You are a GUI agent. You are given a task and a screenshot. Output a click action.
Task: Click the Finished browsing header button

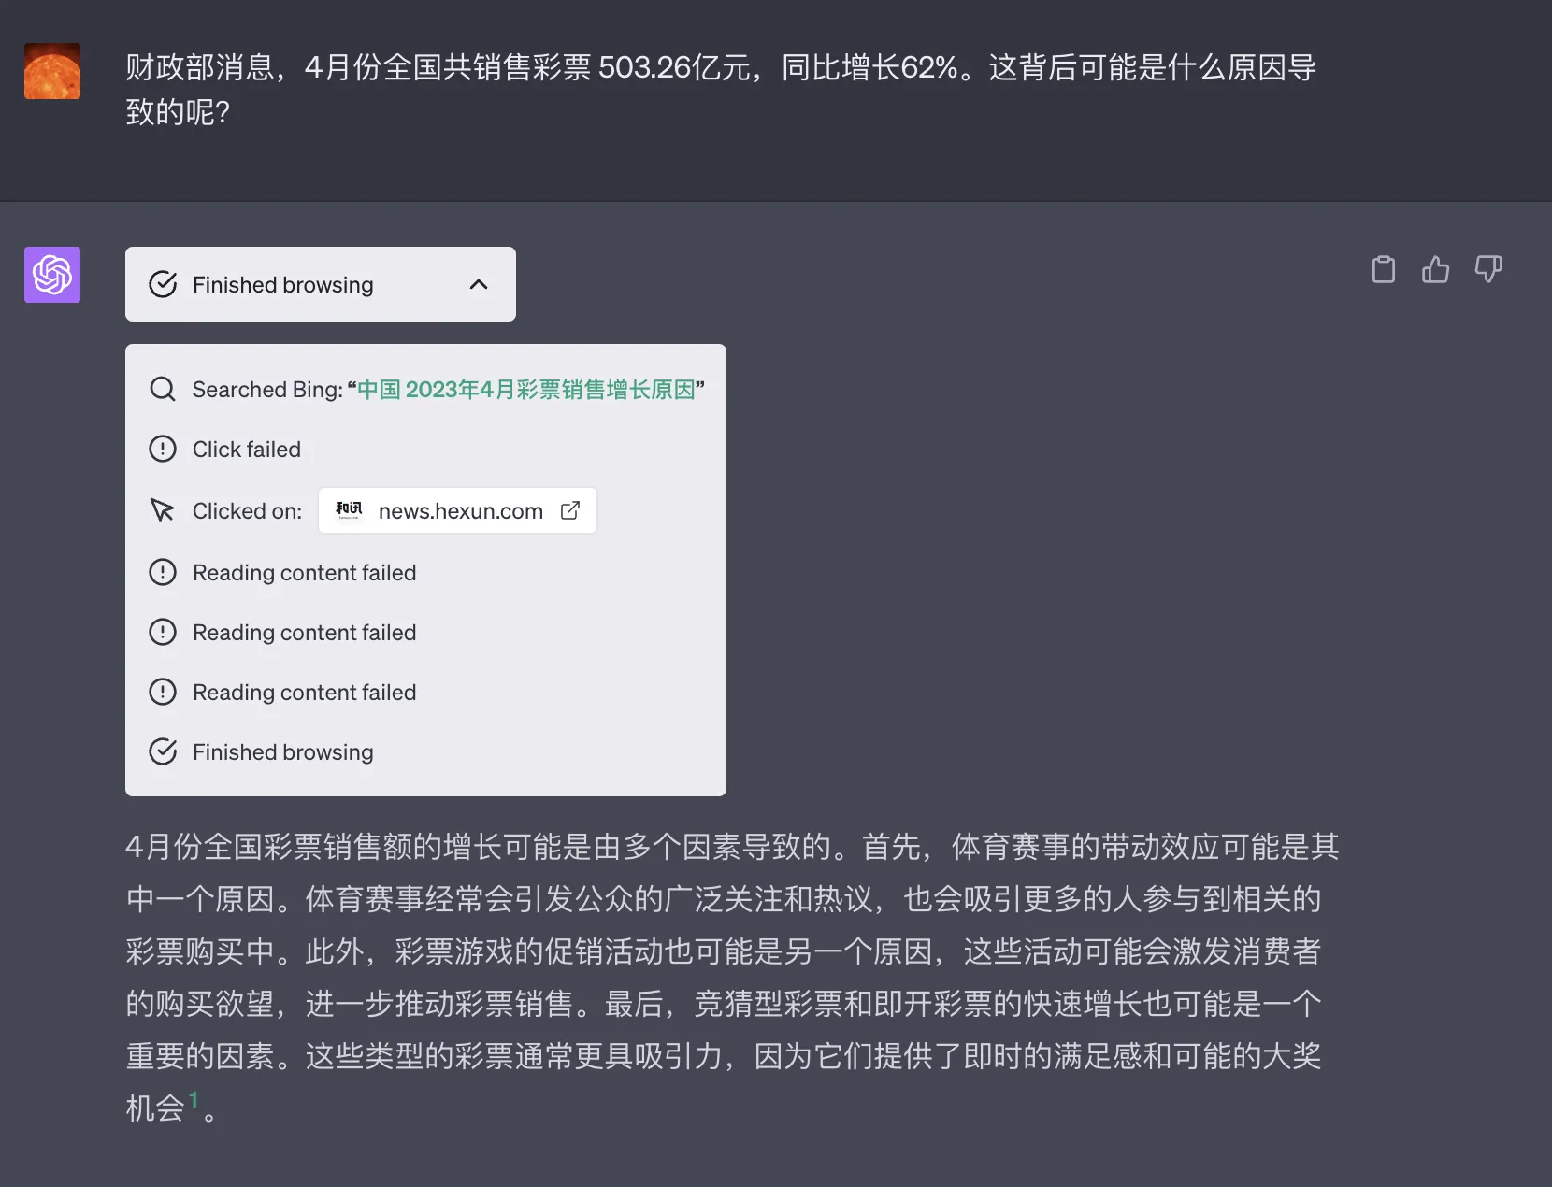283,284
